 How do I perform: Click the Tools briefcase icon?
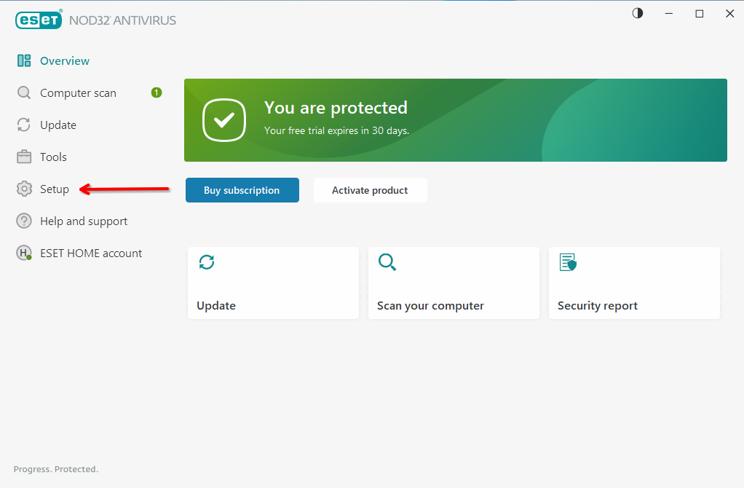tap(24, 157)
